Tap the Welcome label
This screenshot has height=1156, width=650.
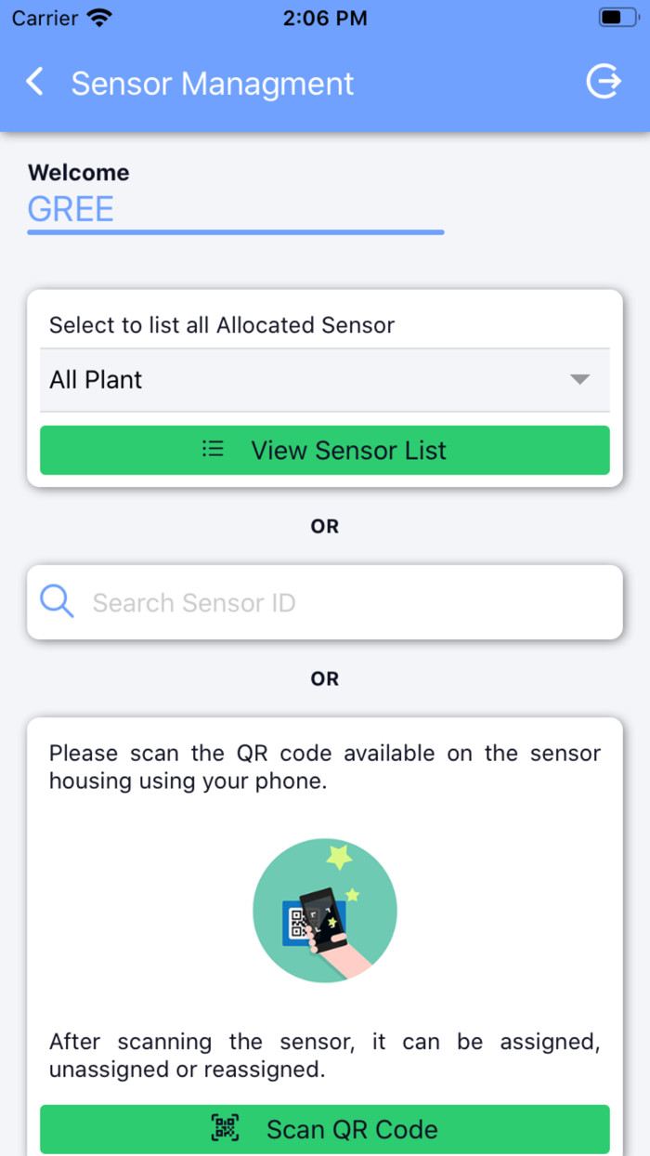pyautogui.click(x=79, y=173)
